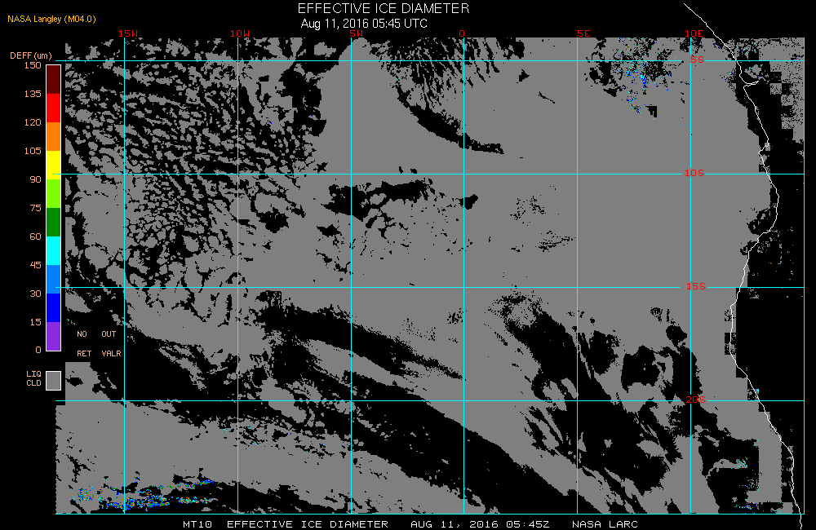Click the yellow color band near 105
This screenshot has width=816, height=530.
pos(54,165)
